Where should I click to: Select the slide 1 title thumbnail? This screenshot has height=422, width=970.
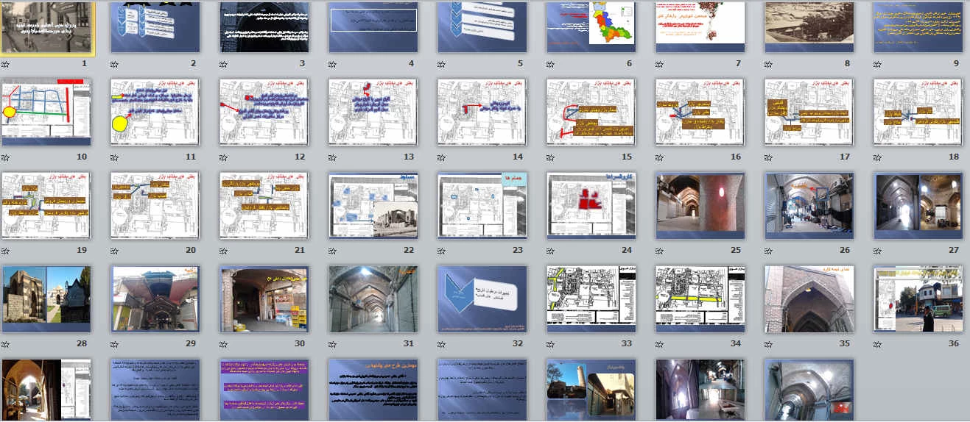[47, 27]
